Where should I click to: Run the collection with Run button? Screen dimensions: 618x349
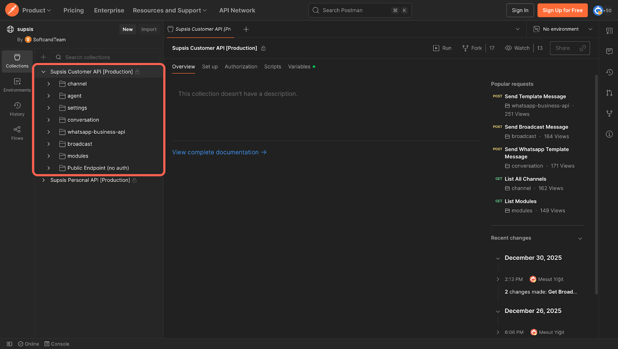coord(442,48)
